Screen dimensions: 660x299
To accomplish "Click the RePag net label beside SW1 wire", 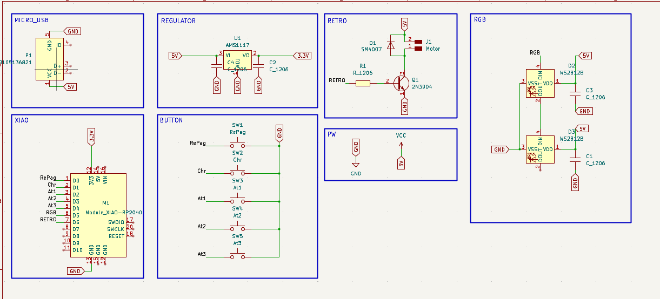I will [197, 143].
